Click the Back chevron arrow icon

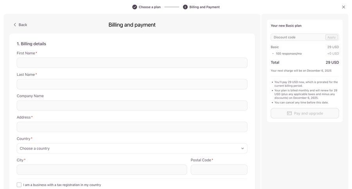(x=15, y=25)
